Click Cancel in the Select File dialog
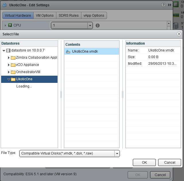 [170, 163]
